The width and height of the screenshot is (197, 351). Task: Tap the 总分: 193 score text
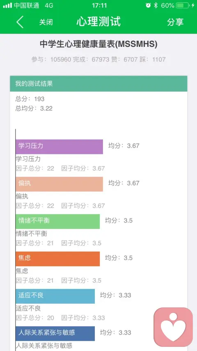(30, 99)
